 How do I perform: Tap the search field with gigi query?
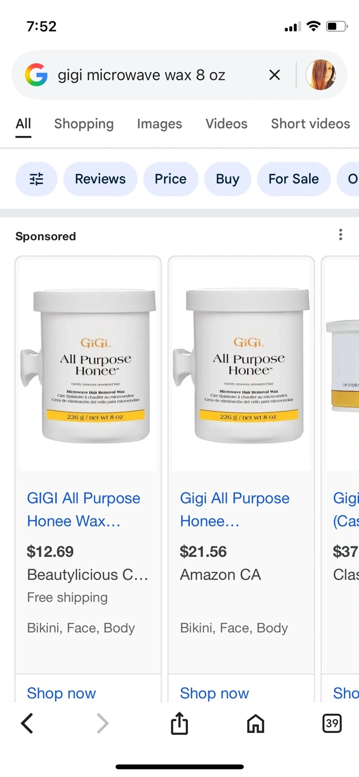click(157, 75)
